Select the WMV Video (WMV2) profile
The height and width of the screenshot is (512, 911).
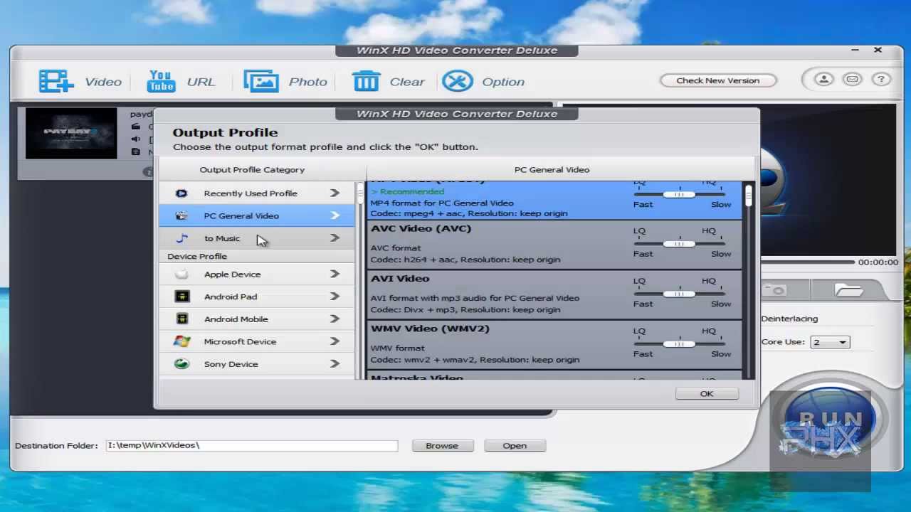[x=554, y=344]
